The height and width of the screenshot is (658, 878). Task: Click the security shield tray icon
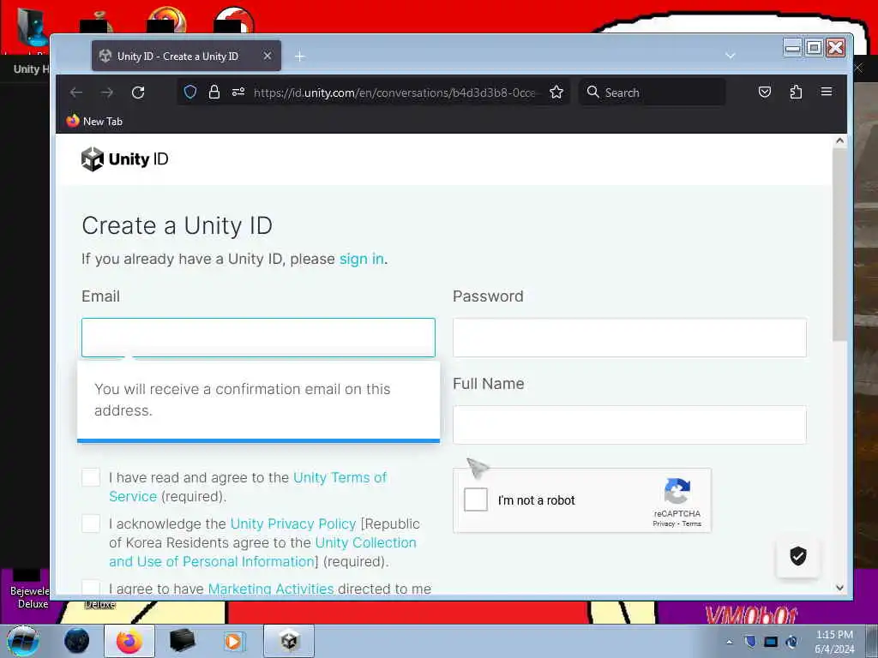[x=750, y=642]
